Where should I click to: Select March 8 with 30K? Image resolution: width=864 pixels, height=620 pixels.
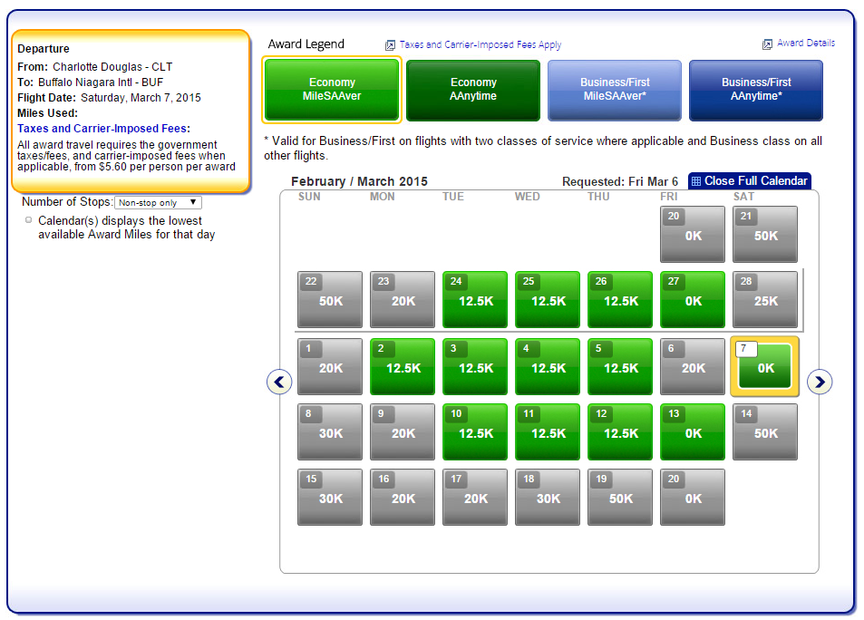(330, 431)
